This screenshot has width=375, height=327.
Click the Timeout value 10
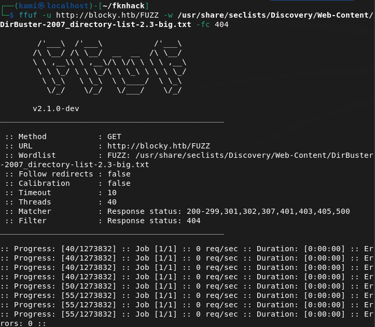point(112,193)
